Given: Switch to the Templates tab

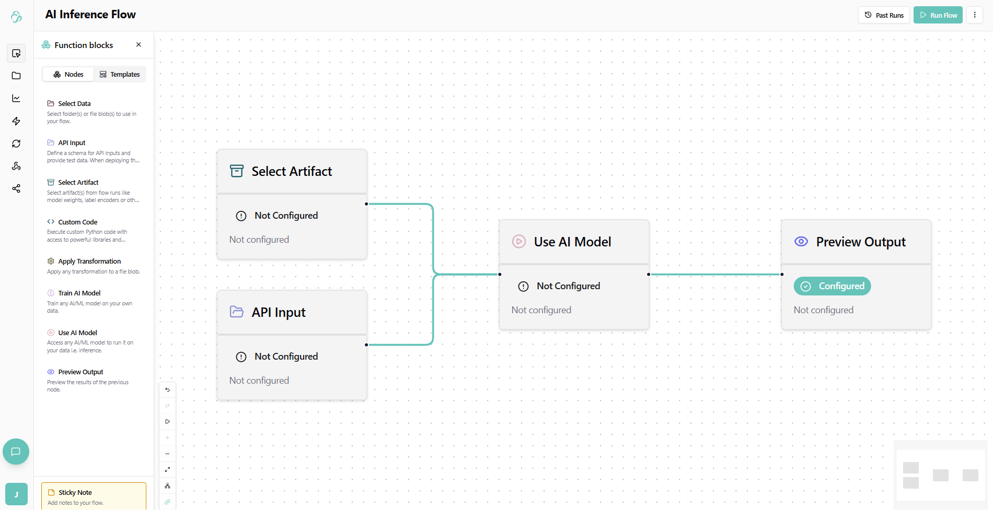Looking at the screenshot, I should (120, 74).
